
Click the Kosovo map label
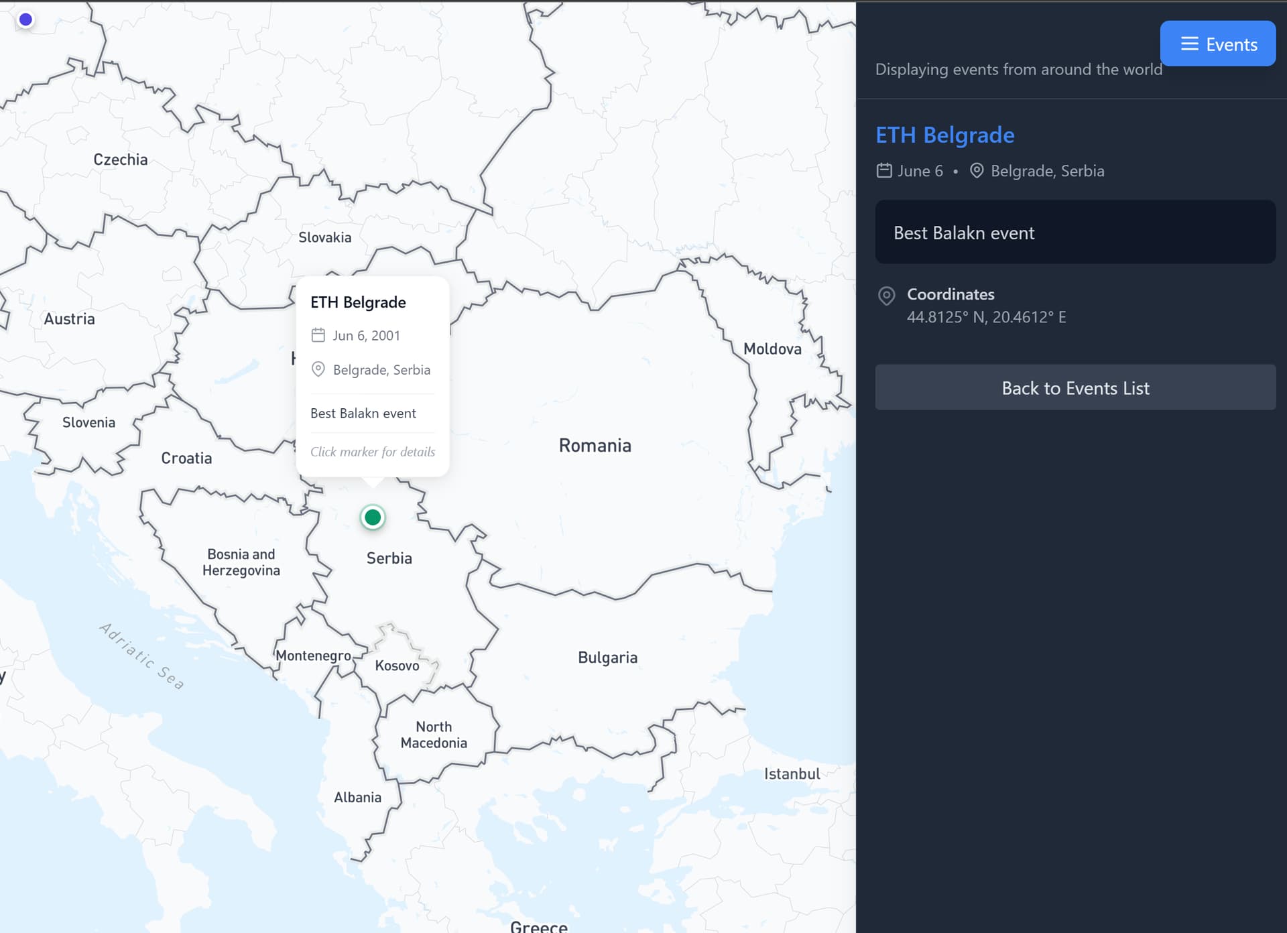click(x=397, y=666)
